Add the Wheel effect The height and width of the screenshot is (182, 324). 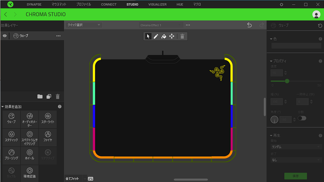pyautogui.click(x=30, y=156)
